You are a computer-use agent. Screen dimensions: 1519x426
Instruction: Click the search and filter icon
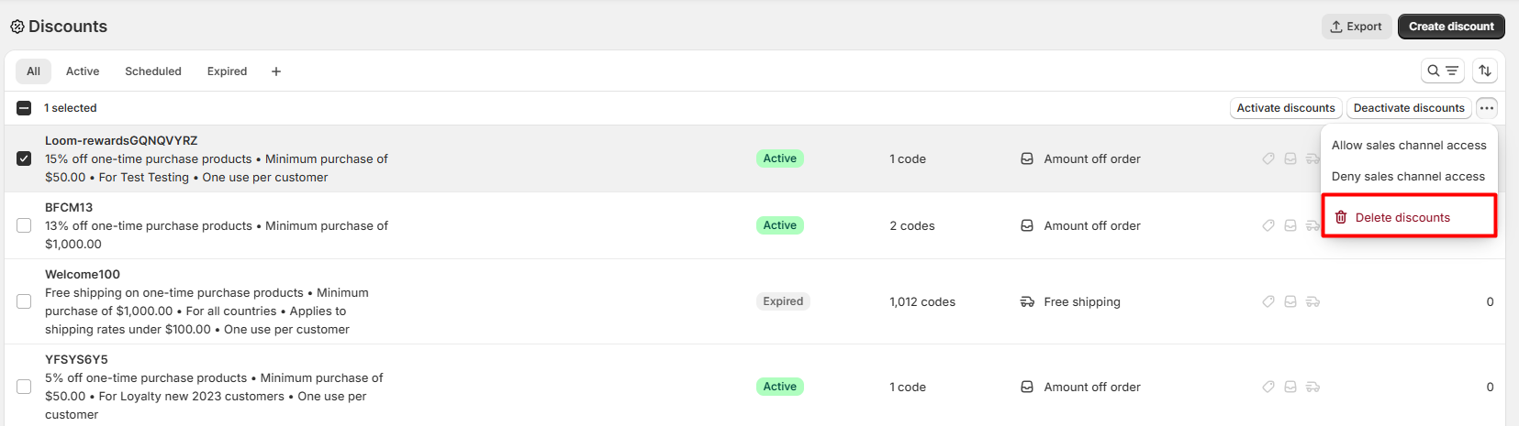[1442, 71]
